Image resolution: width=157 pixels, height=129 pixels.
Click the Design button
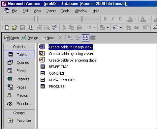30,38
